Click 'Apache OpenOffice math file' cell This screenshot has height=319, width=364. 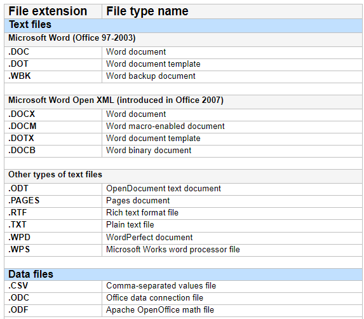tap(232, 311)
